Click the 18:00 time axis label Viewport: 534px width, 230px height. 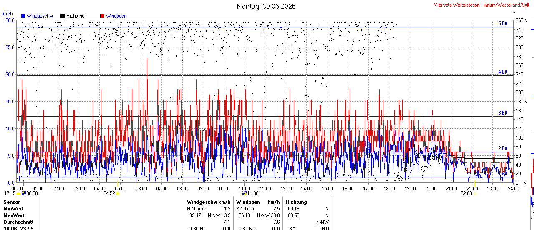point(389,189)
